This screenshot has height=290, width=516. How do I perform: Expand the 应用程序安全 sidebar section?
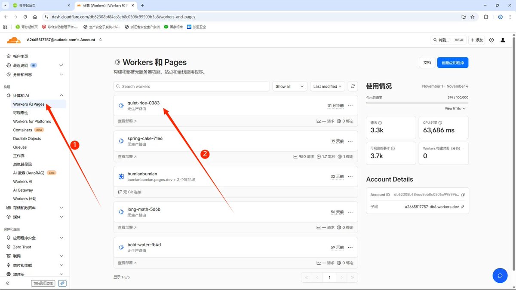[61, 238]
